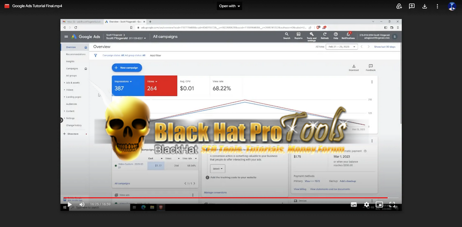Enter full screen mode
The width and height of the screenshot is (462, 227).
392,204
